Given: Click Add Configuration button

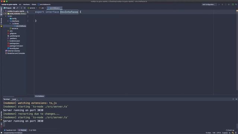Looking at the screenshot, I should point(209,4).
